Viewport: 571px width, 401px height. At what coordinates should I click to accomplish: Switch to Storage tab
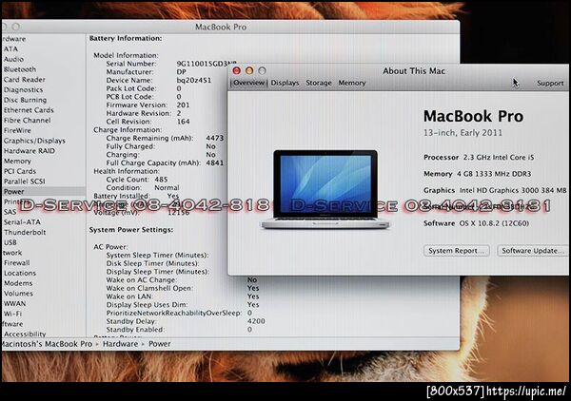(x=319, y=83)
